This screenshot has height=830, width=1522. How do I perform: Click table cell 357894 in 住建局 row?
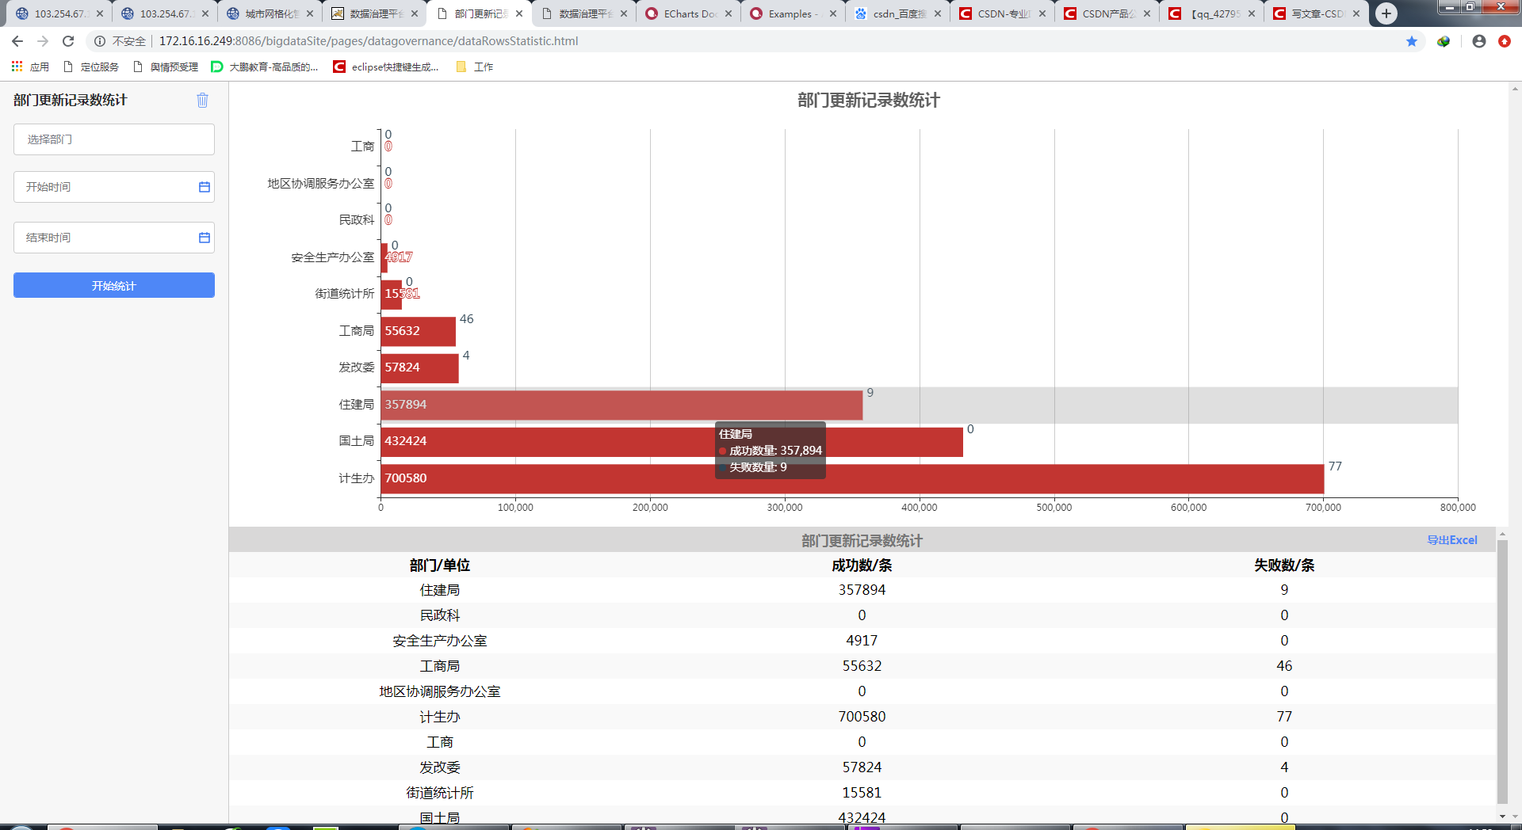(x=862, y=590)
